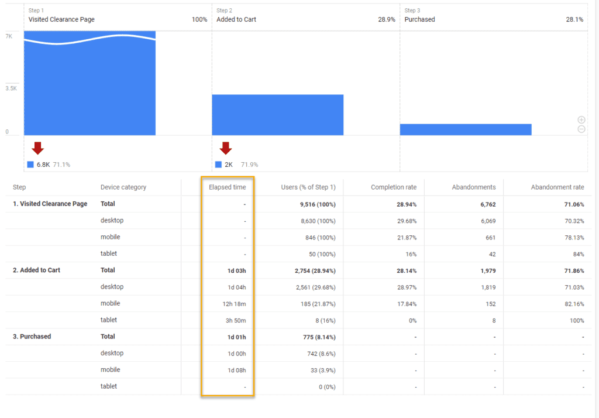Click the Abandonment rate column header

[557, 187]
